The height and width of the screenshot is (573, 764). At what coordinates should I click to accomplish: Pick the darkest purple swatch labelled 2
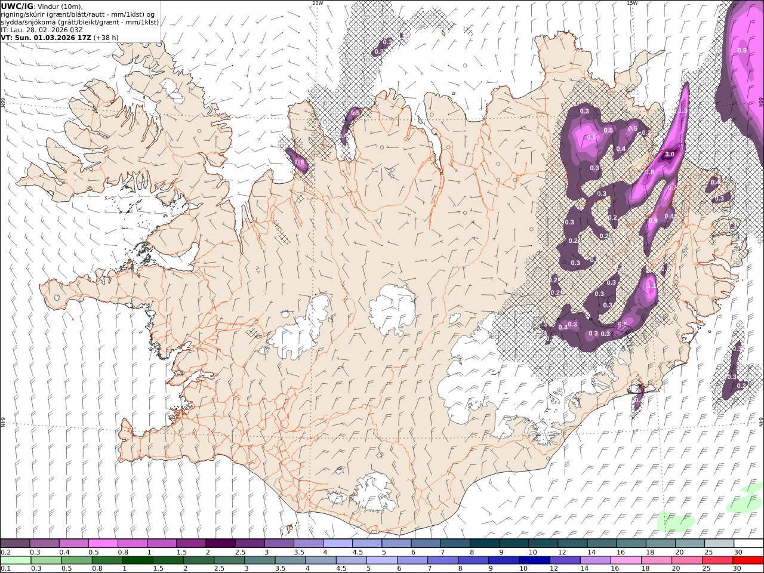(220, 544)
